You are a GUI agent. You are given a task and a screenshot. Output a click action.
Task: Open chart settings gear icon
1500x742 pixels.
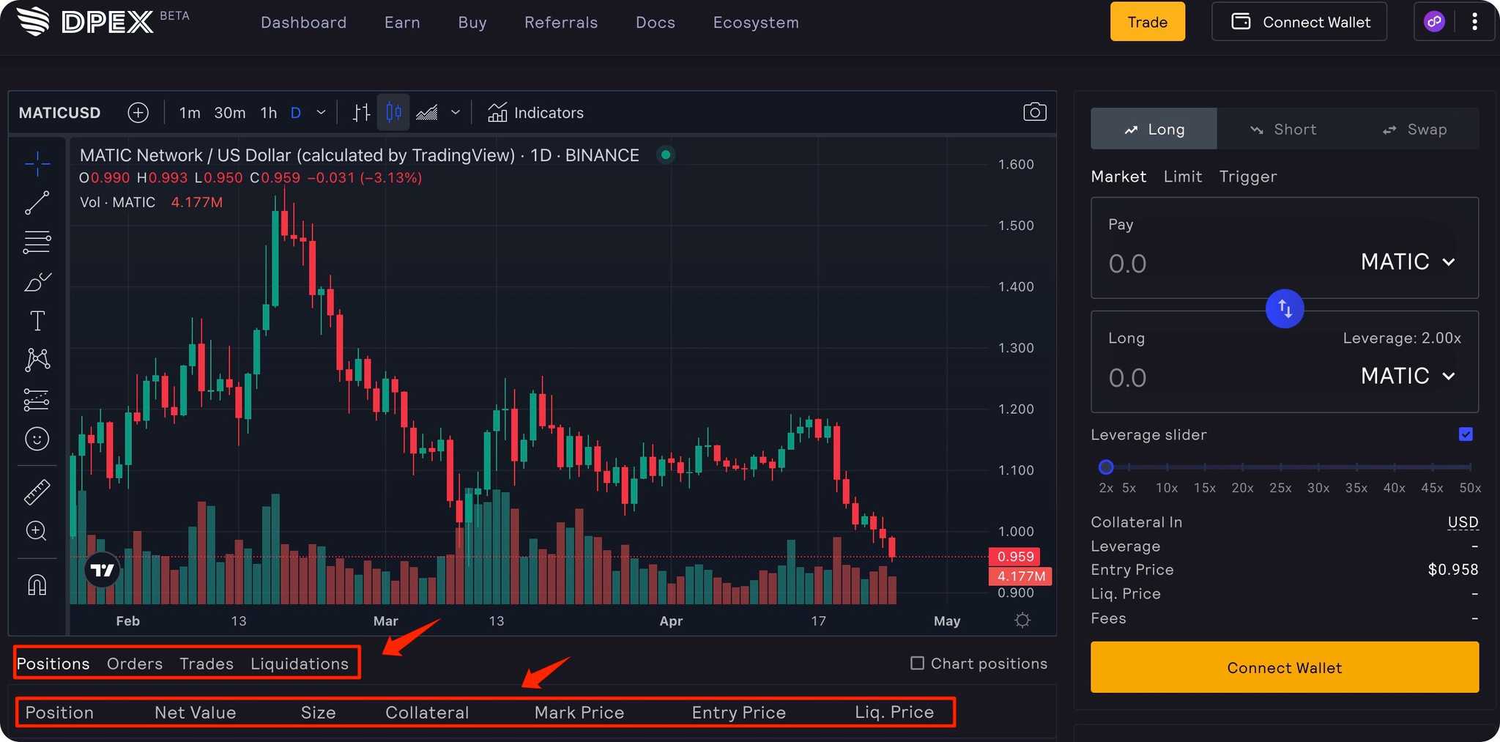point(1022,620)
